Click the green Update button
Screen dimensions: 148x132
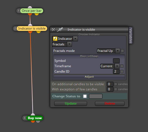pyautogui.click(x=71, y=104)
